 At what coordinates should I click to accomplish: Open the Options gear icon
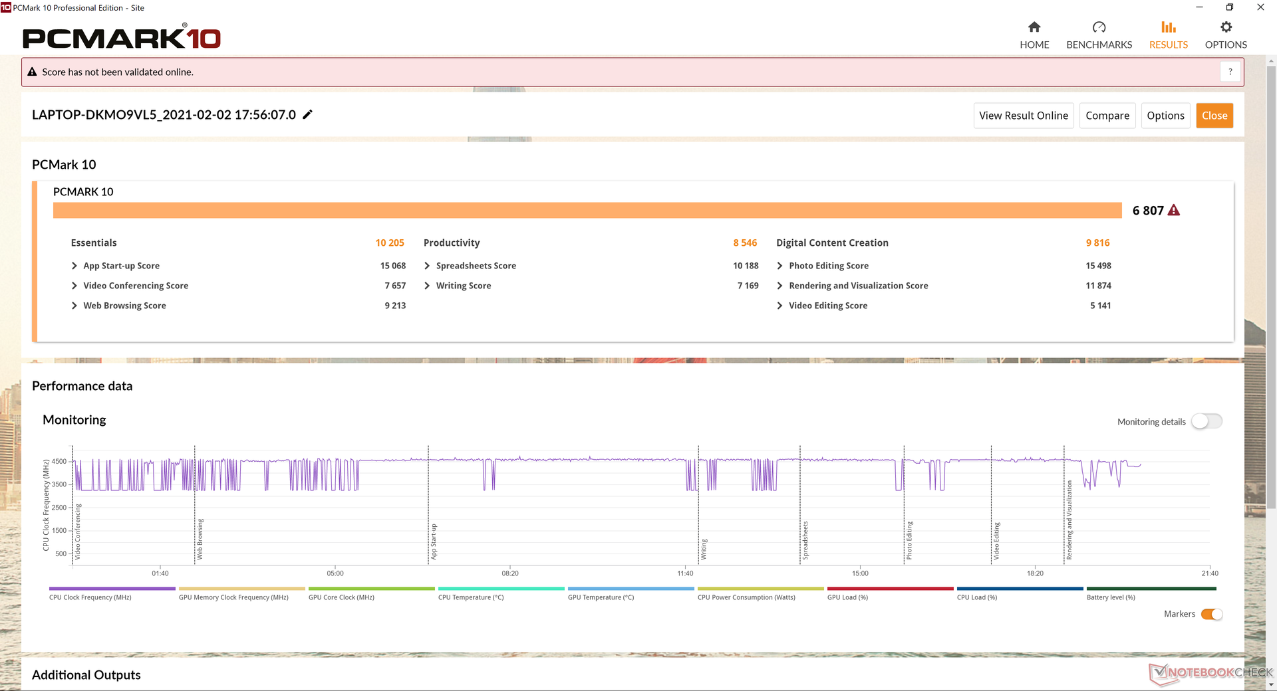coord(1226,27)
